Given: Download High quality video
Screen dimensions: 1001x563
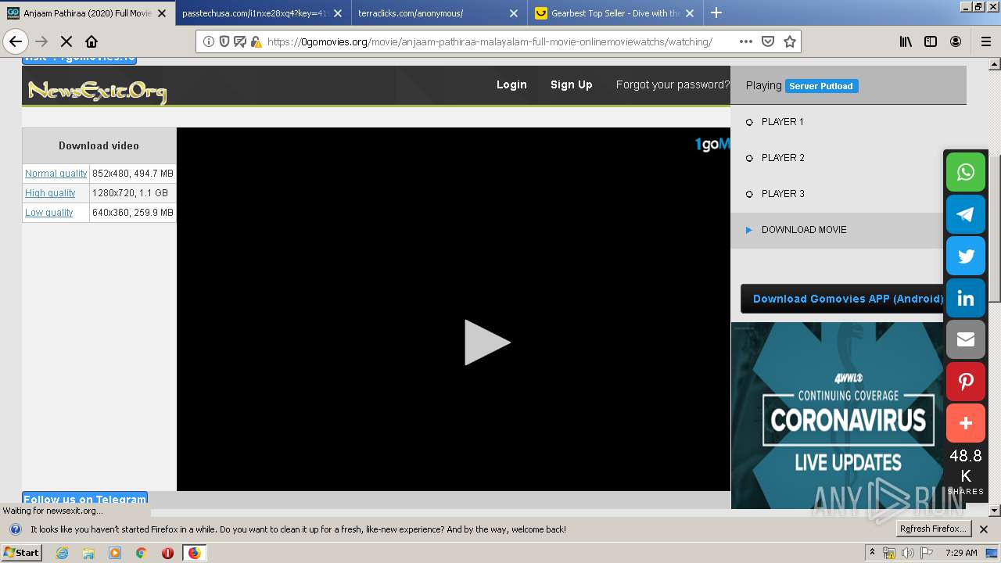Looking at the screenshot, I should (50, 193).
